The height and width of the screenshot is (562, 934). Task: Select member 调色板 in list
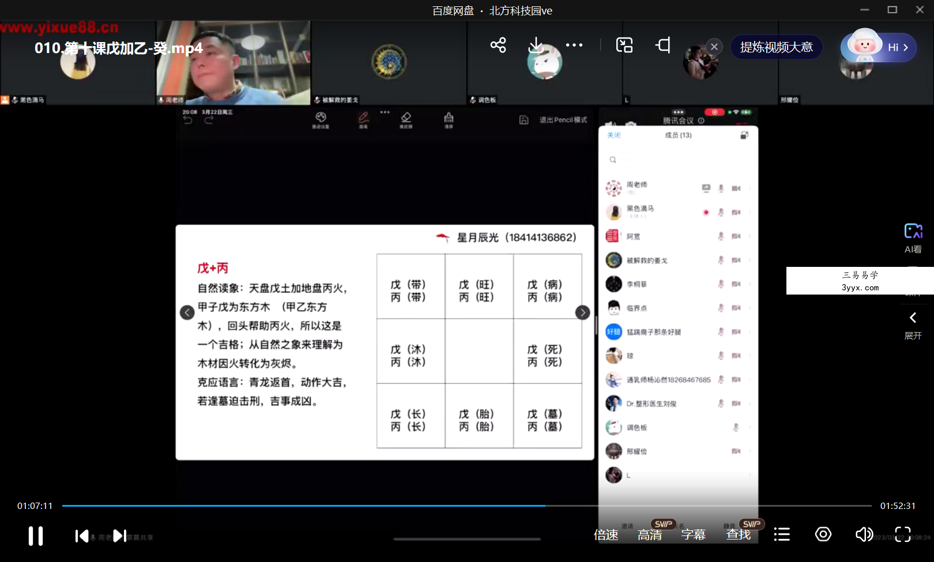[678, 427]
